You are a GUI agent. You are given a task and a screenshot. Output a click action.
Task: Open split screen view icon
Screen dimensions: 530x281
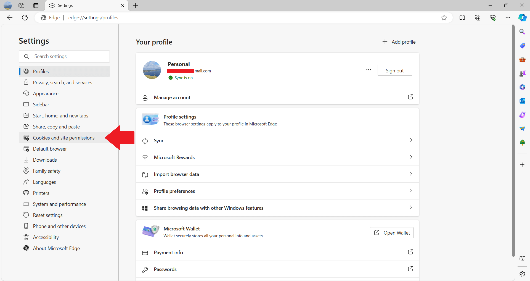click(462, 18)
